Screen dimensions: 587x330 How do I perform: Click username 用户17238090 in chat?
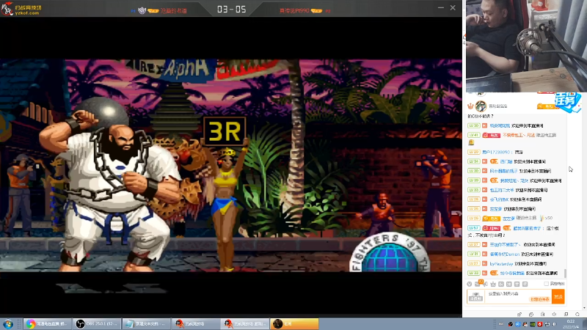click(497, 153)
